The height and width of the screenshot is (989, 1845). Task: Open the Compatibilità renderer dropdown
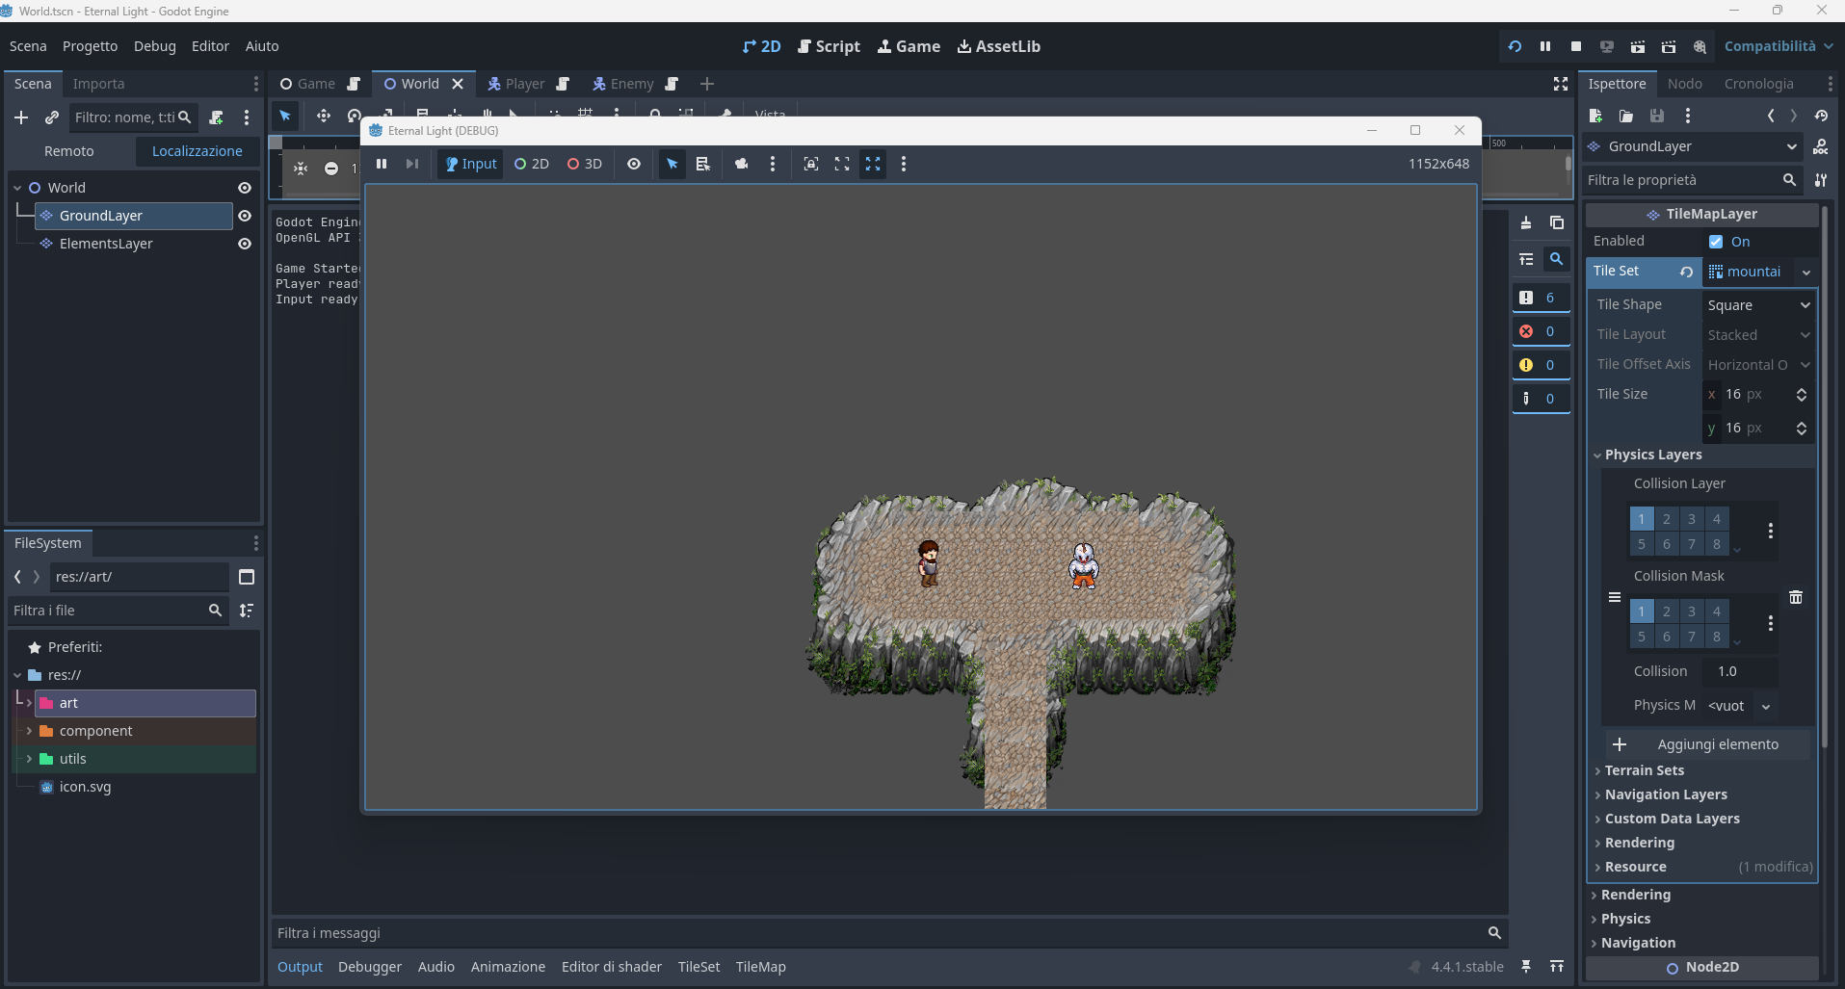pyautogui.click(x=1779, y=46)
